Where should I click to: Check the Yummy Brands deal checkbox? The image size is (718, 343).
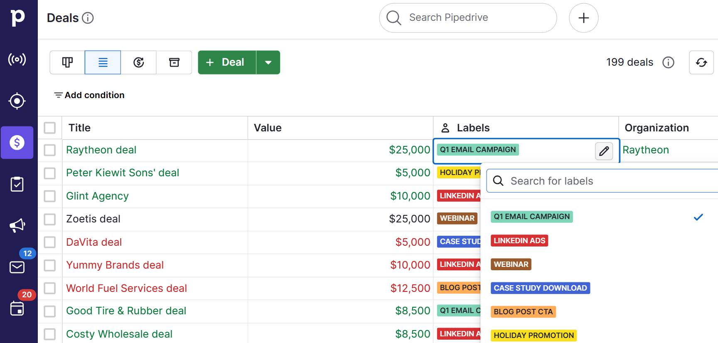(x=50, y=265)
